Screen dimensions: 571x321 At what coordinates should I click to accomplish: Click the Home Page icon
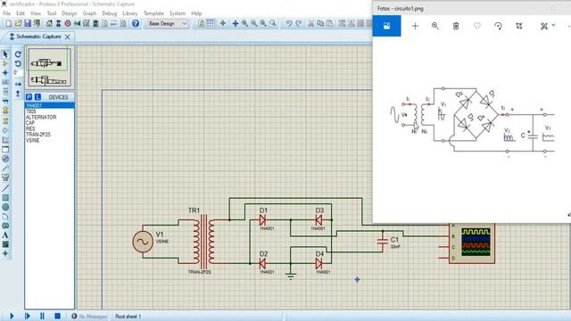pos(49,24)
